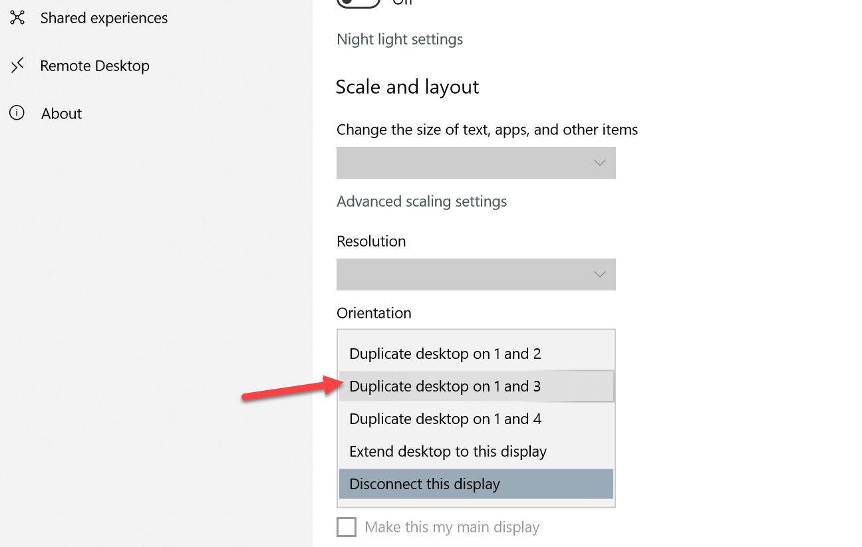862x547 pixels.
Task: Choose Disconnect this display option
Action: (x=424, y=484)
